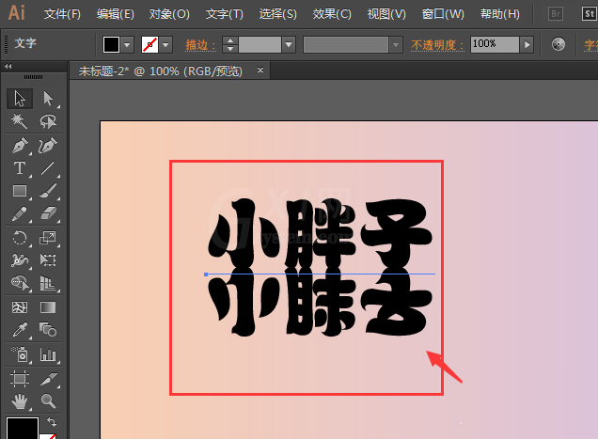Expand the opacity slider arrow
Screen dimensions: 598x439
point(527,44)
